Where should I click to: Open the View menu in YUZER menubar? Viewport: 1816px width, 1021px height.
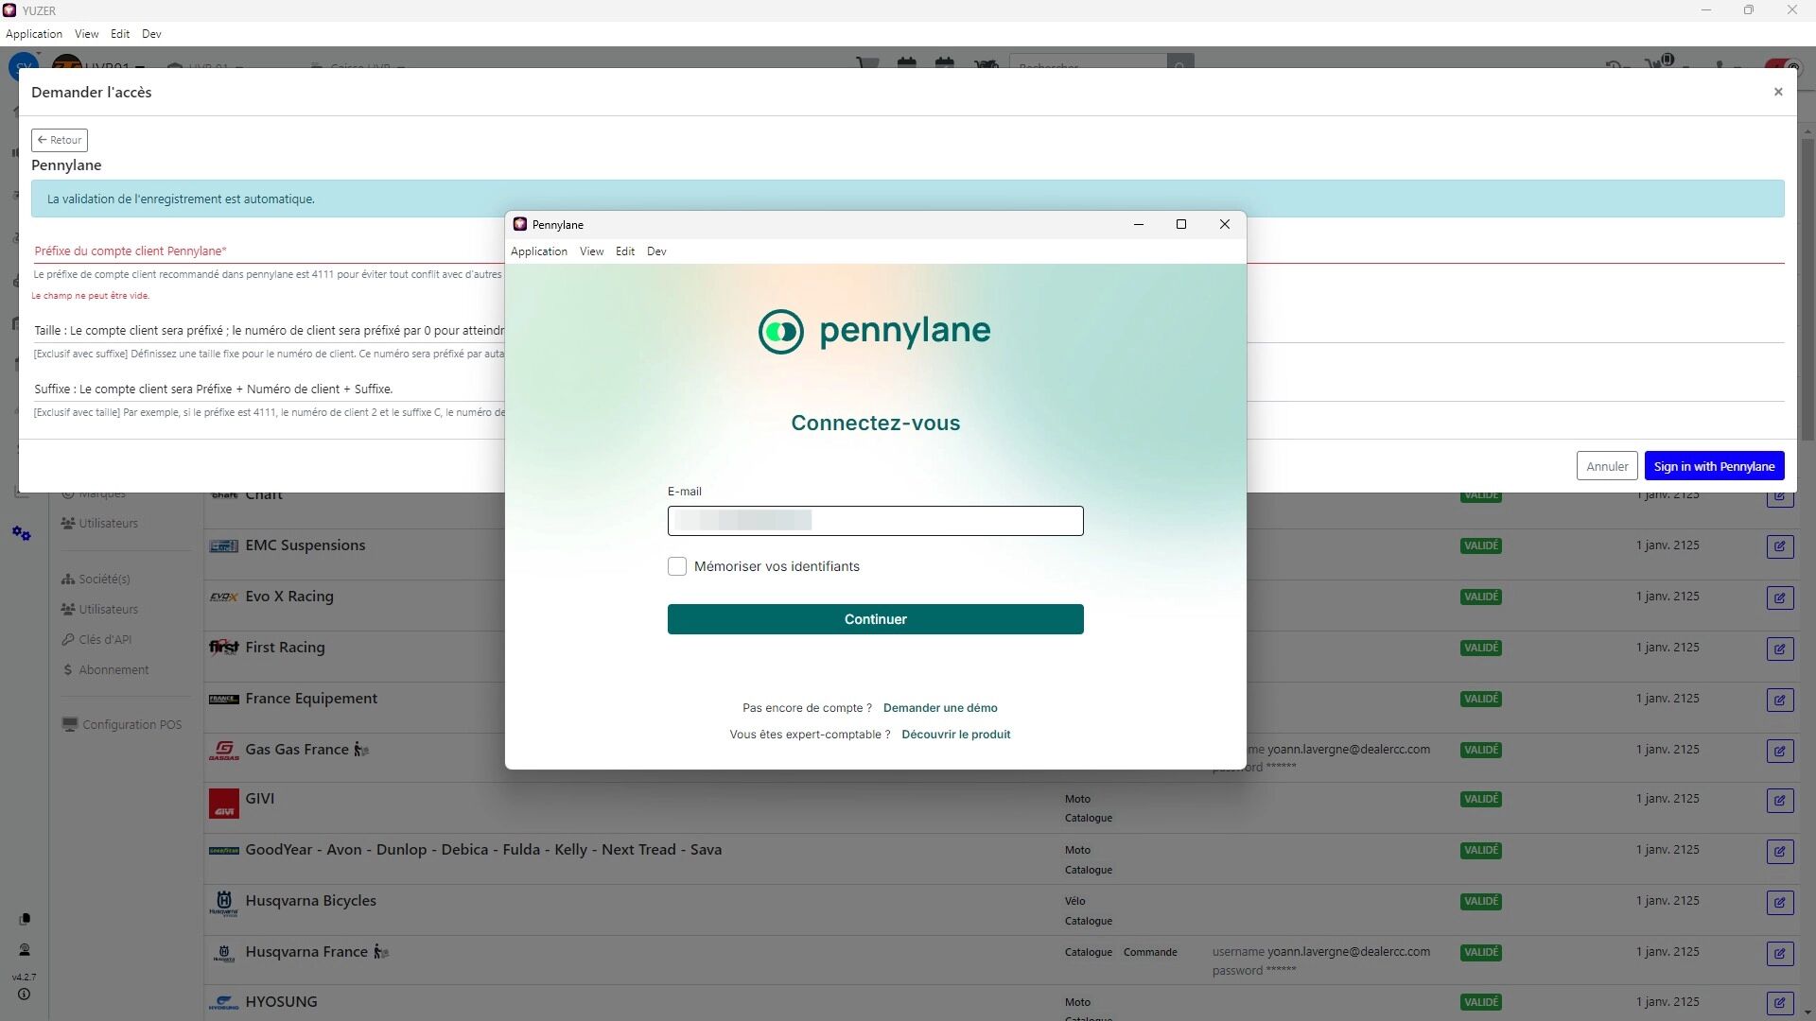(x=86, y=34)
